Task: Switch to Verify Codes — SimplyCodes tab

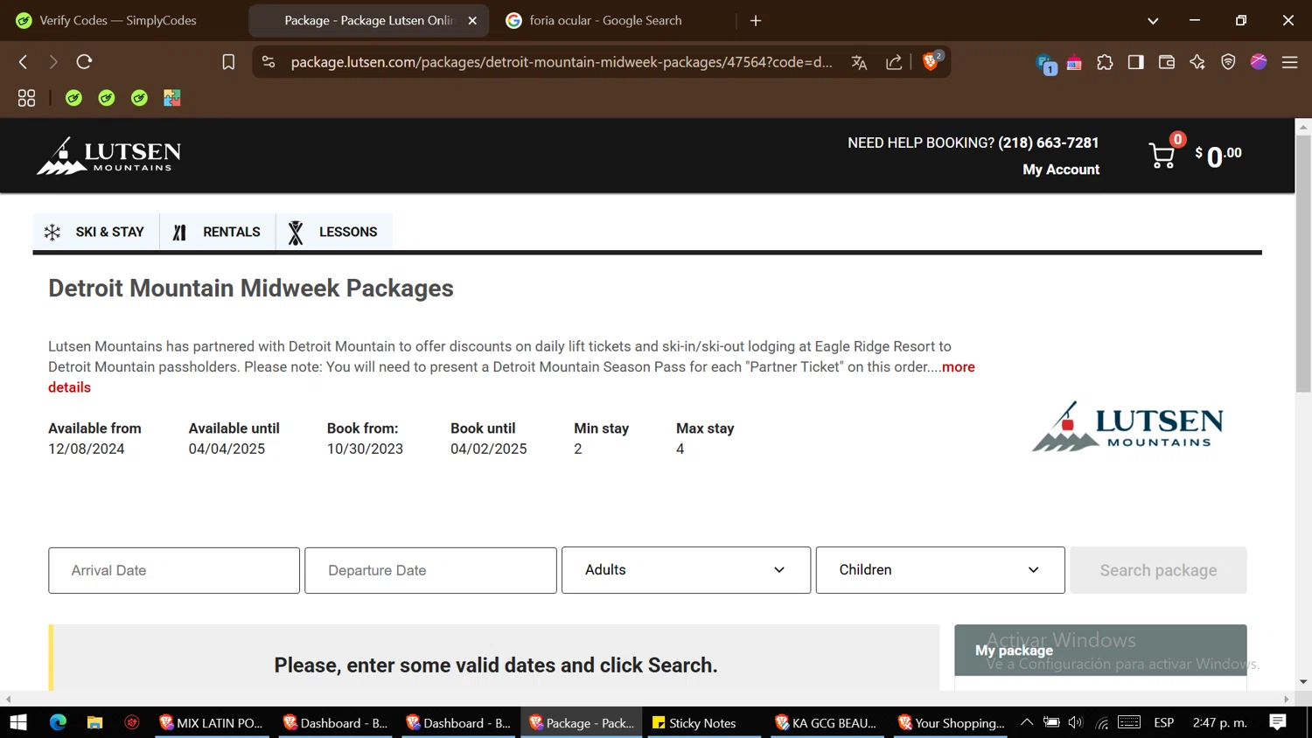Action: [x=119, y=20]
